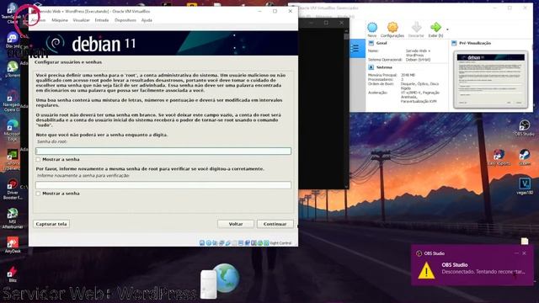Image resolution: width=539 pixels, height=303 pixels.
Task: Click the Voltar button
Action: pos(236,224)
